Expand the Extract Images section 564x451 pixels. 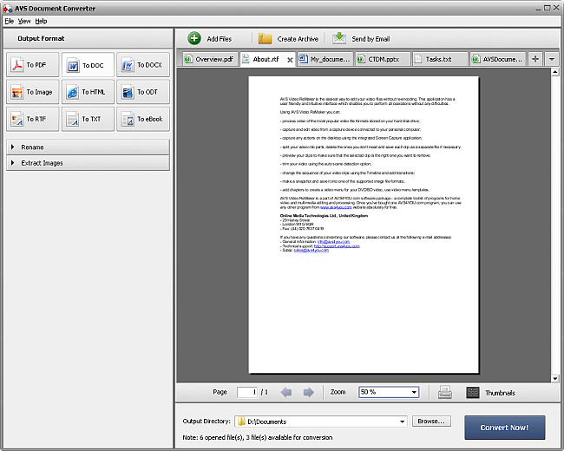[88, 162]
